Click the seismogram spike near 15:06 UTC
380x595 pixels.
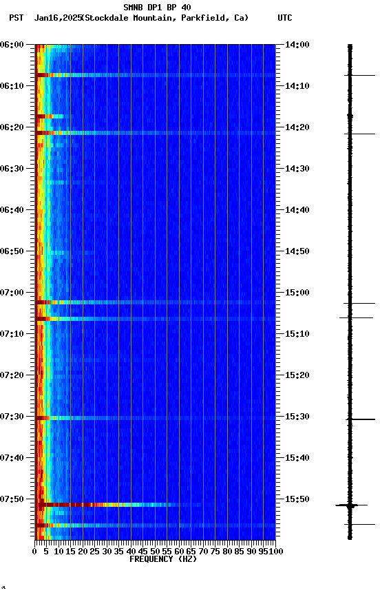[x=356, y=317]
